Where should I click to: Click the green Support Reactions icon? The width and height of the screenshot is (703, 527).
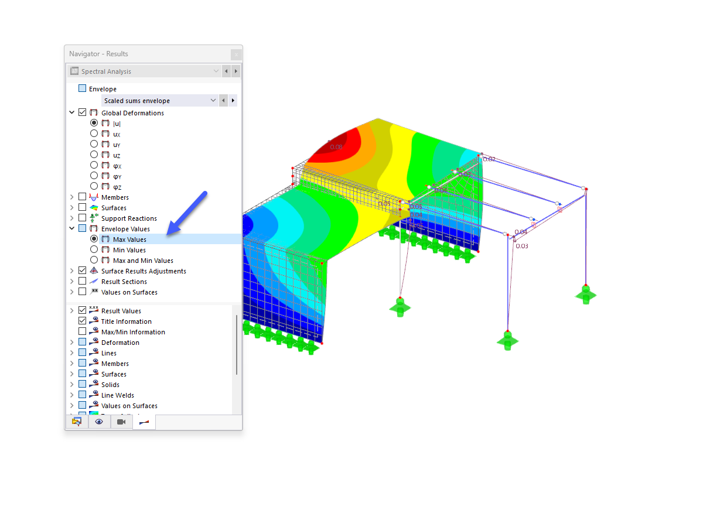[x=94, y=218]
